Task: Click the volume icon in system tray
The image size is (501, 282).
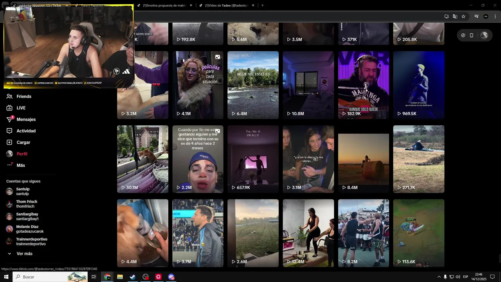Action: pyautogui.click(x=458, y=277)
